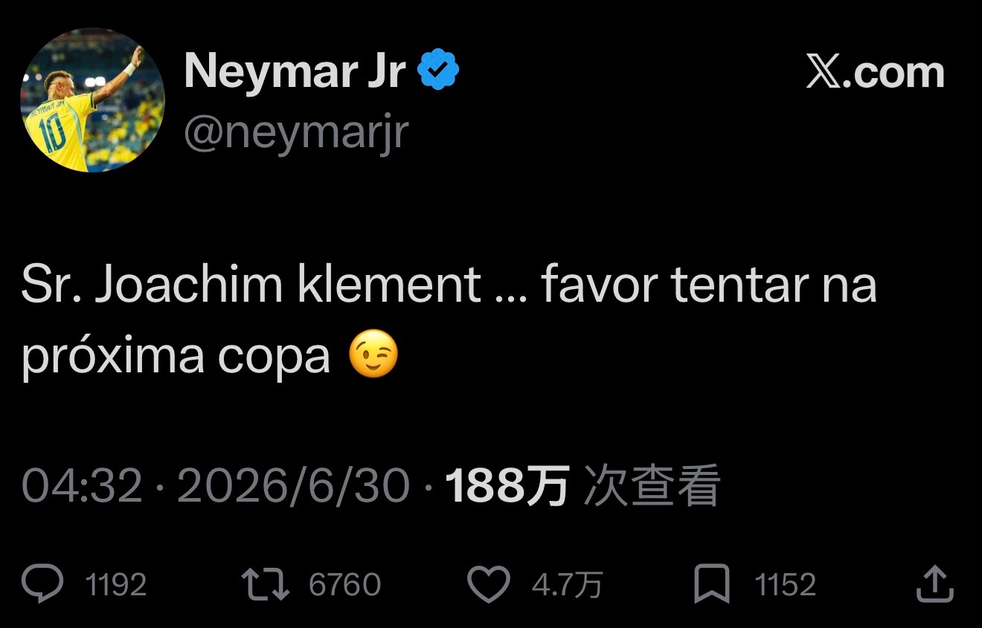Click the 2026/6/30 post date

pyautogui.click(x=294, y=486)
